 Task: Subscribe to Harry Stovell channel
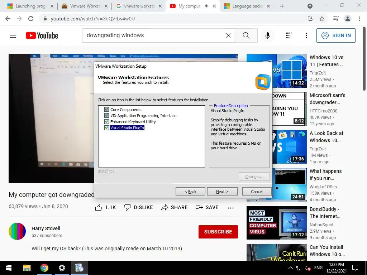click(x=218, y=232)
